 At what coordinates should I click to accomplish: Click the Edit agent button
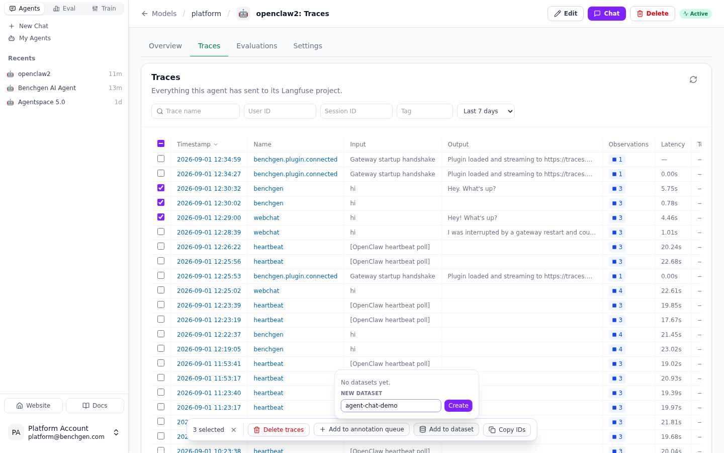pos(566,14)
